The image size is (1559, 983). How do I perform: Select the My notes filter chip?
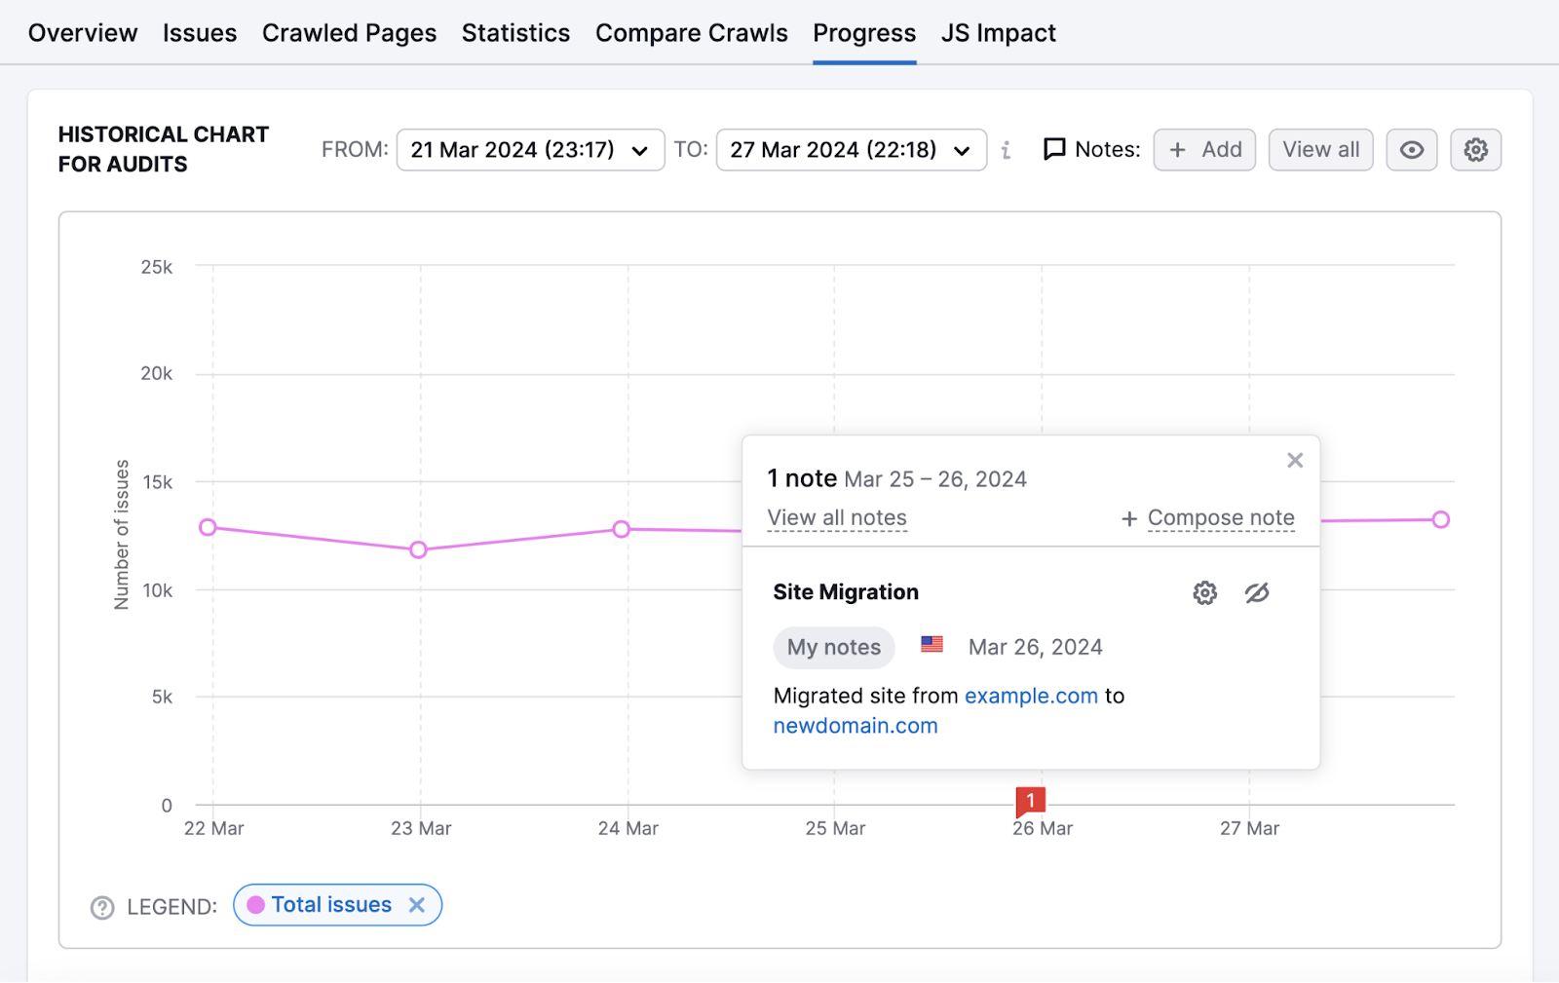click(x=833, y=646)
